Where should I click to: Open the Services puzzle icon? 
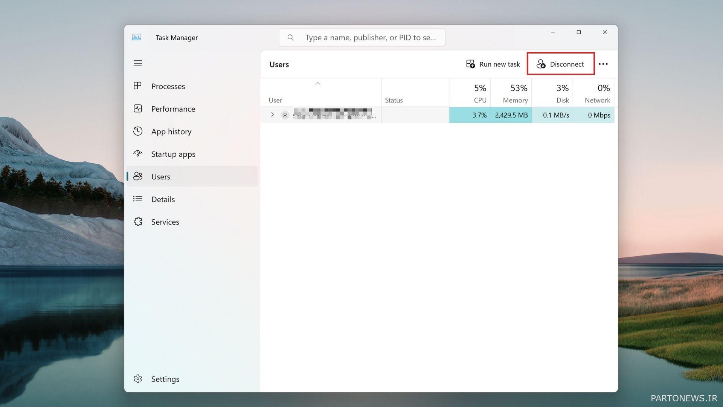138,222
